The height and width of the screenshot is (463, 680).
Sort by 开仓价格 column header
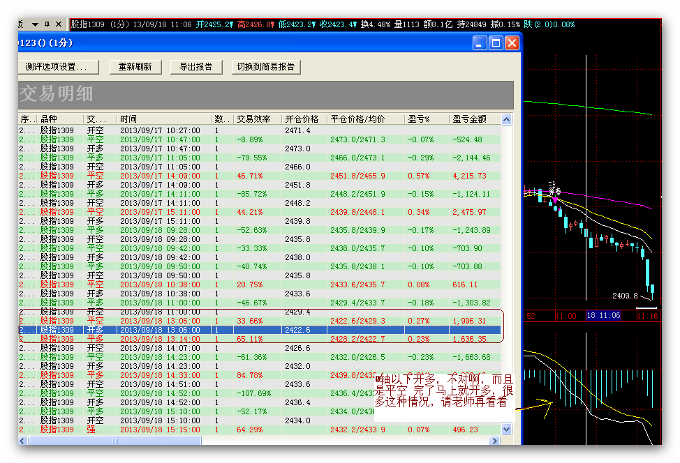(304, 119)
